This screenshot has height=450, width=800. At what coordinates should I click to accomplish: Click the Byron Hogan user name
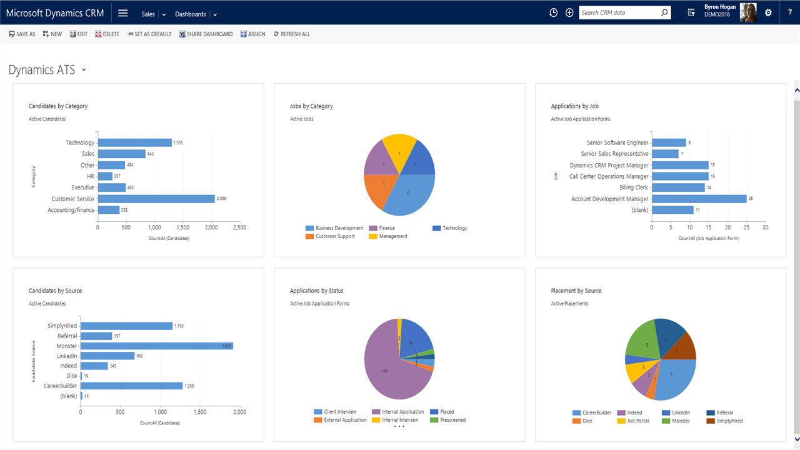tap(721, 7)
